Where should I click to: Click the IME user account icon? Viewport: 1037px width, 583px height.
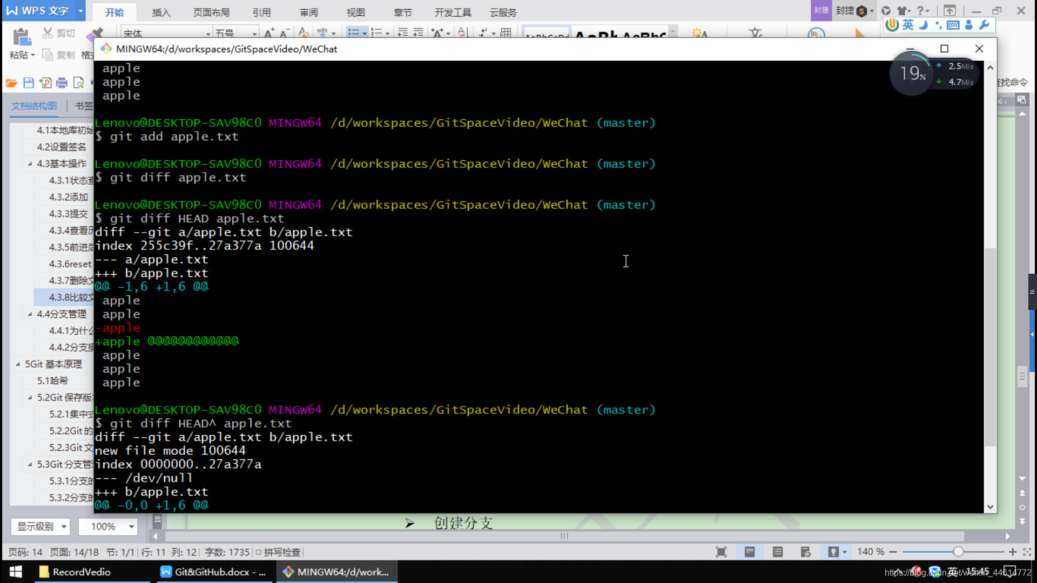[x=968, y=25]
